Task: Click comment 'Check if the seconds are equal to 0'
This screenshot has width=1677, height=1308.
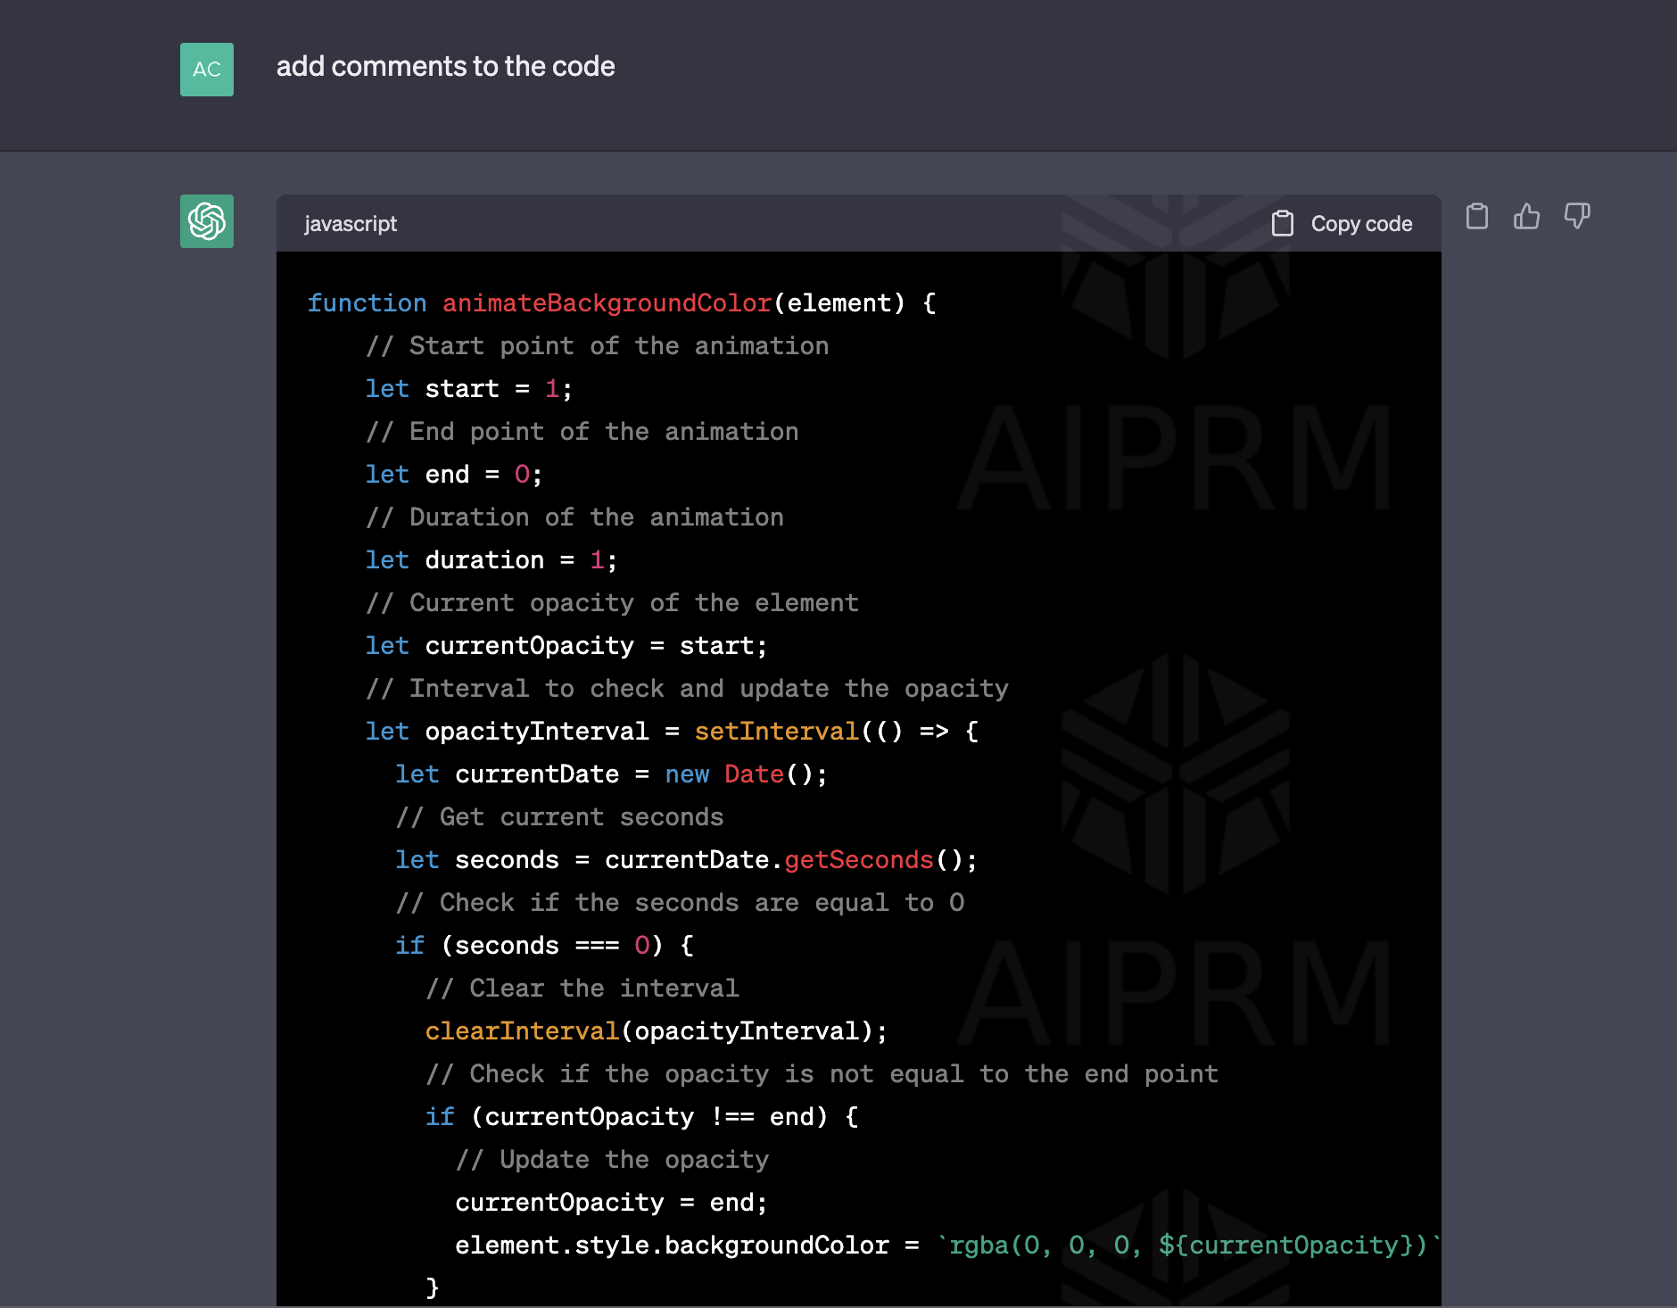Action: click(x=681, y=903)
